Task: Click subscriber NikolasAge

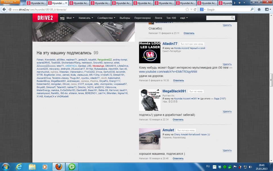Action: pos(98,66)
